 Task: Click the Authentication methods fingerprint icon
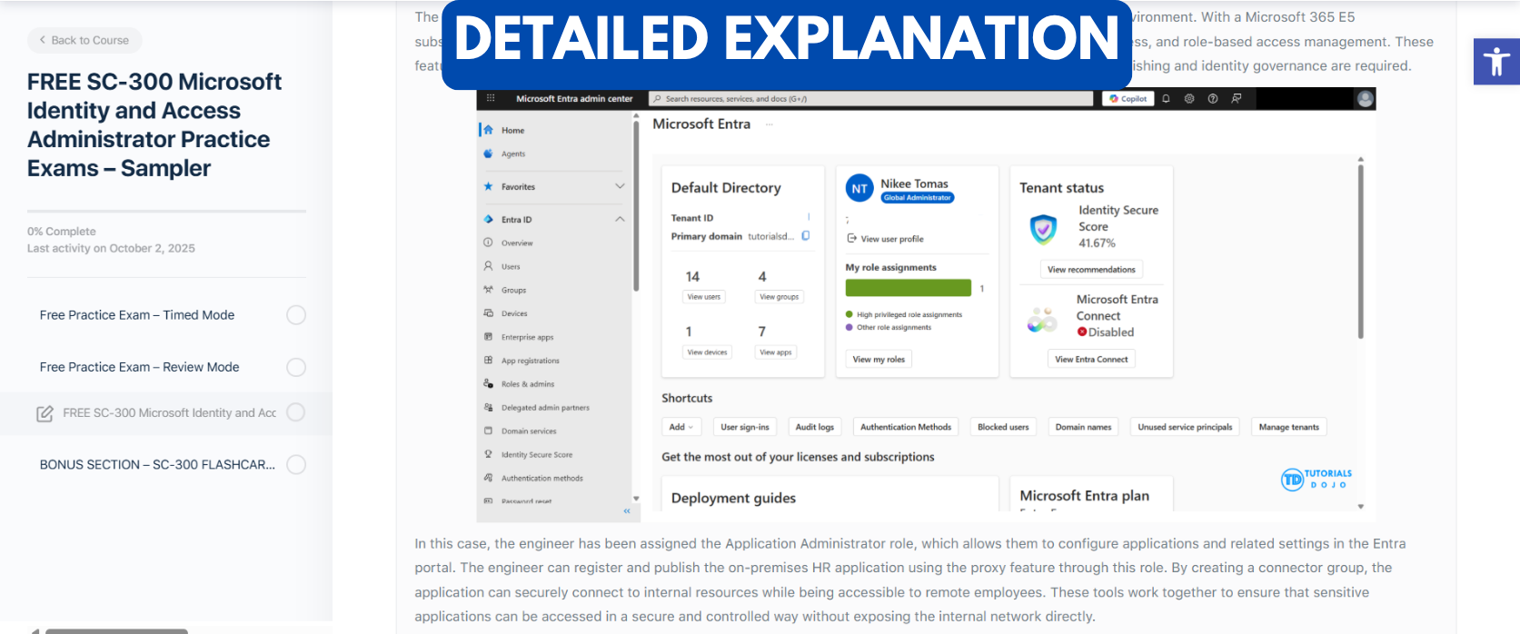point(489,478)
